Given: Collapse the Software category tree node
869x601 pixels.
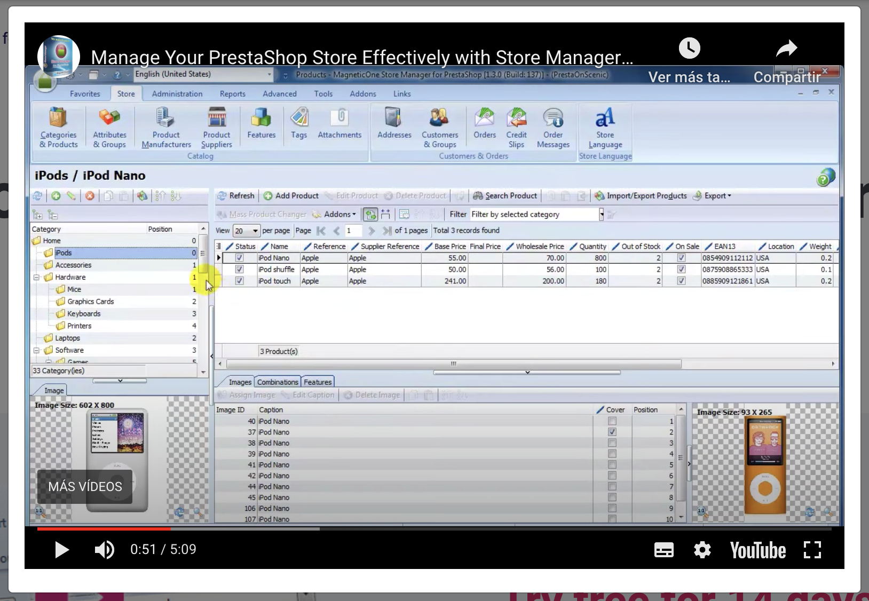Looking at the screenshot, I should pyautogui.click(x=36, y=351).
